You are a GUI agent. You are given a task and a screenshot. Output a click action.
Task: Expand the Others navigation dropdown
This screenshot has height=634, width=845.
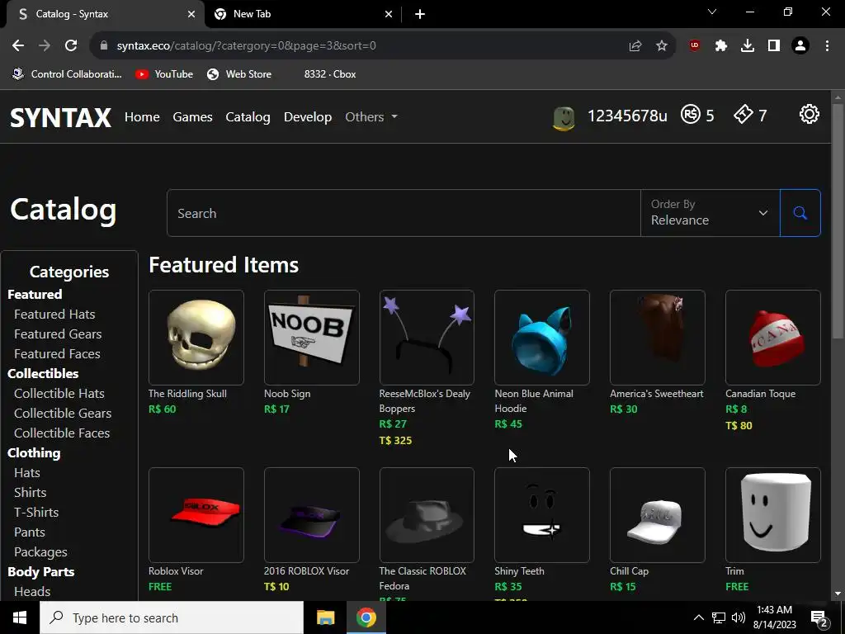click(371, 117)
